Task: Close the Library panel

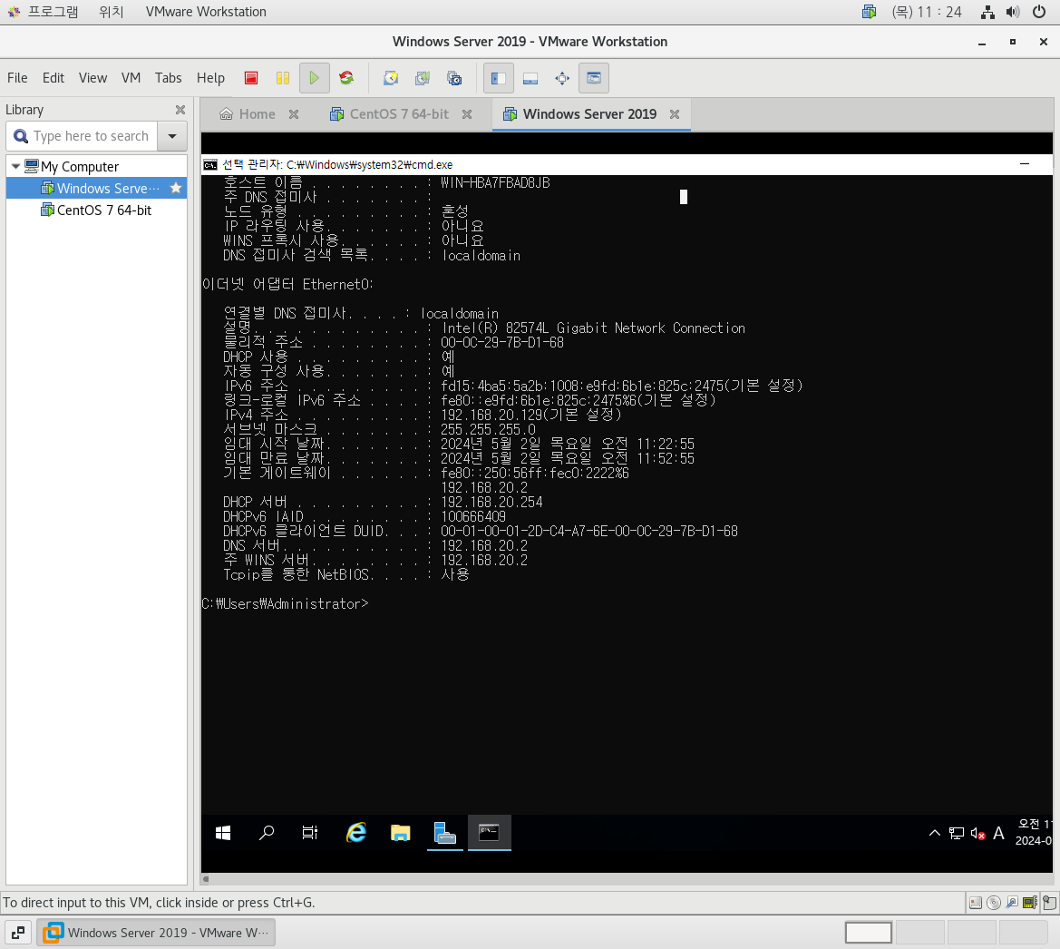Action: pos(180,110)
